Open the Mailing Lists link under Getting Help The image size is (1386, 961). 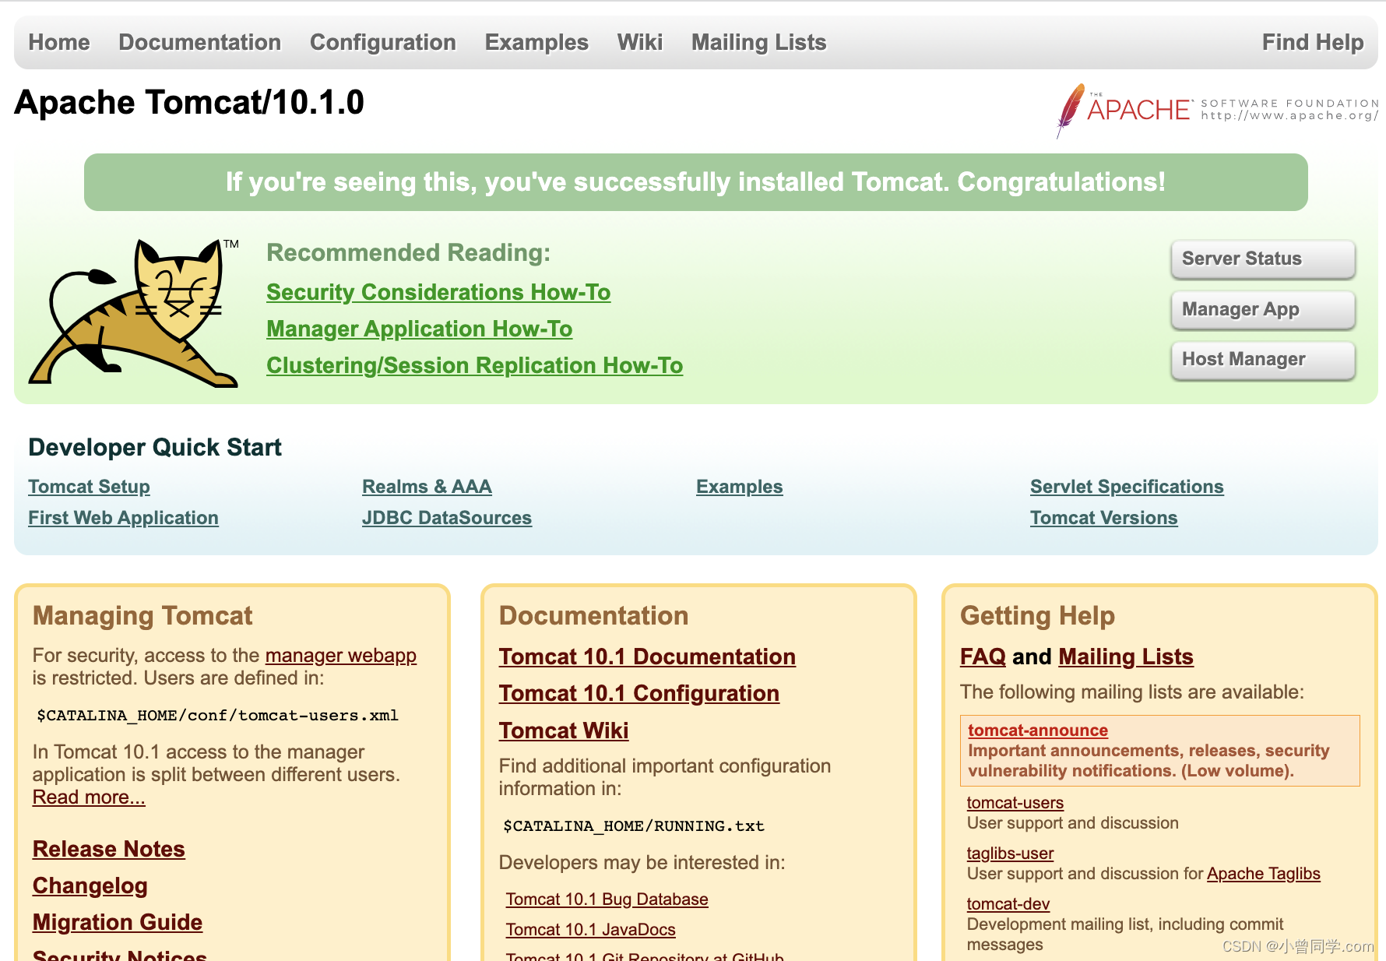coord(1126,657)
